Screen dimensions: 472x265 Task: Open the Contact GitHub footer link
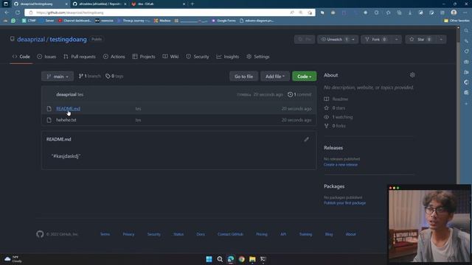pos(230,234)
